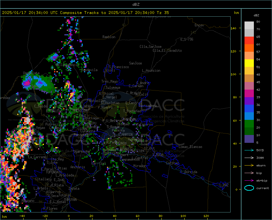This screenshot has width=272, height=220.
Task: Select the gray 70-80 dBZ color swatch
Action: click(249, 25)
